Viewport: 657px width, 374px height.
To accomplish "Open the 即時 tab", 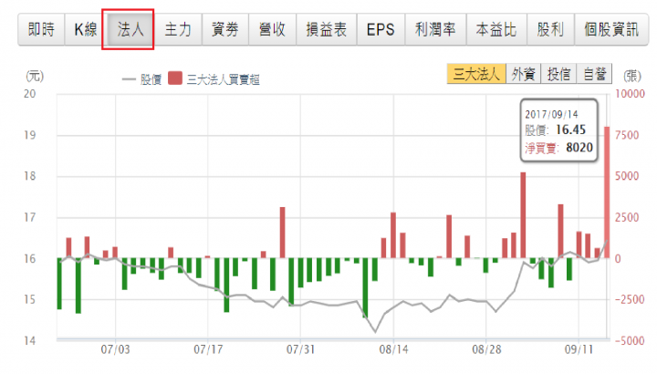I will pos(41,29).
